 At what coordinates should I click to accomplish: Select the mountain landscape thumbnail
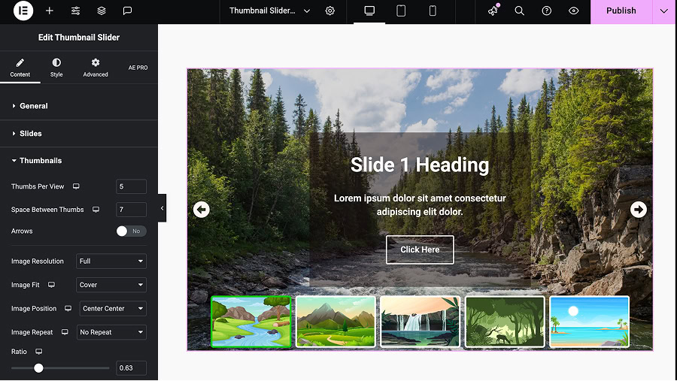point(335,322)
